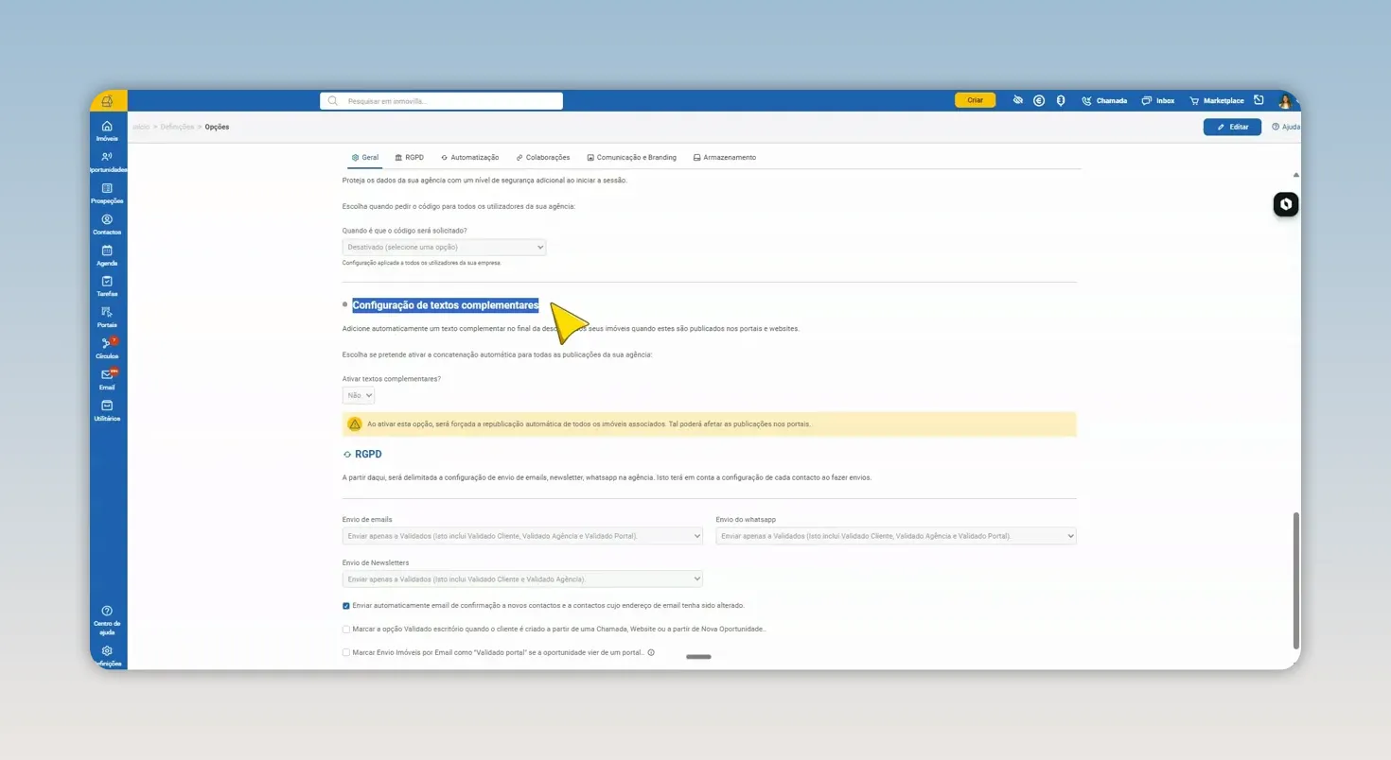The image size is (1391, 760).
Task: Switch to Comunicação e Branding tab
Action: point(631,158)
